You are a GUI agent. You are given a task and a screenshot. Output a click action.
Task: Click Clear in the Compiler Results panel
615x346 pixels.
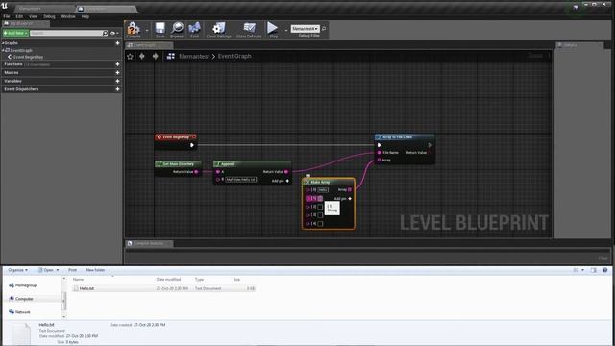tap(603, 258)
